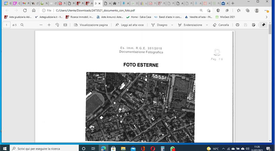Image resolution: width=275 pixels, height=151 pixels.
Task: Open the PDF search magnifier icon
Action: (22, 25)
